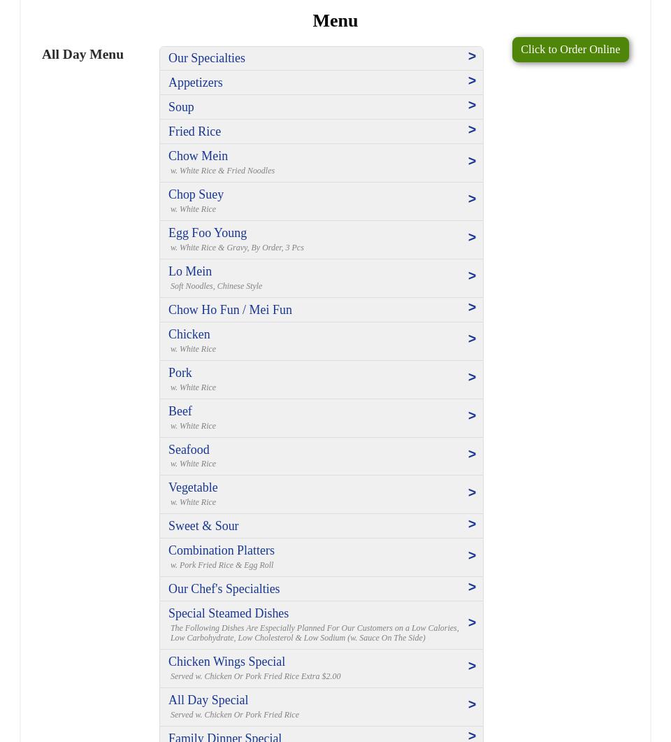Toggle the Beef section visibility
This screenshot has width=671, height=742.
(x=472, y=415)
